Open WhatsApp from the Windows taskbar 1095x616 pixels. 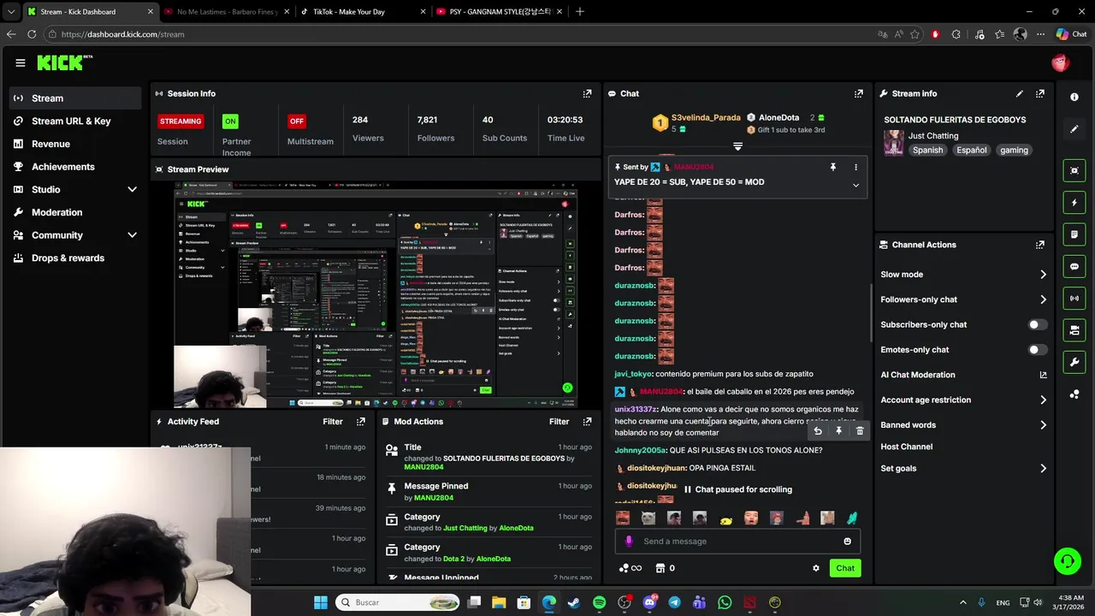[725, 602]
